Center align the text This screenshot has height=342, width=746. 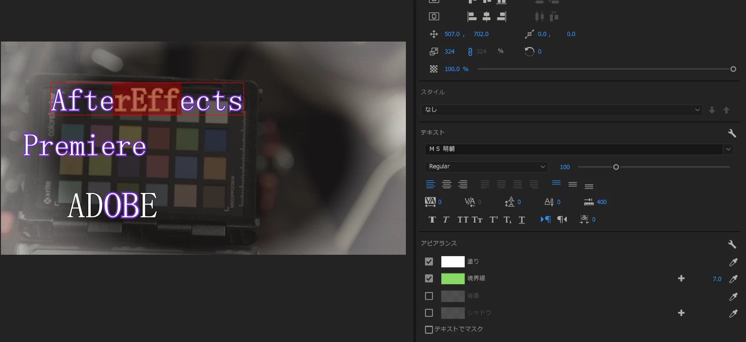point(446,184)
